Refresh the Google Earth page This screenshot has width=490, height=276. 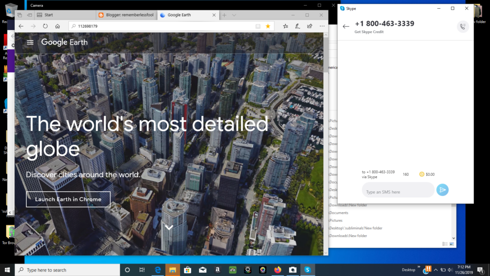click(45, 26)
